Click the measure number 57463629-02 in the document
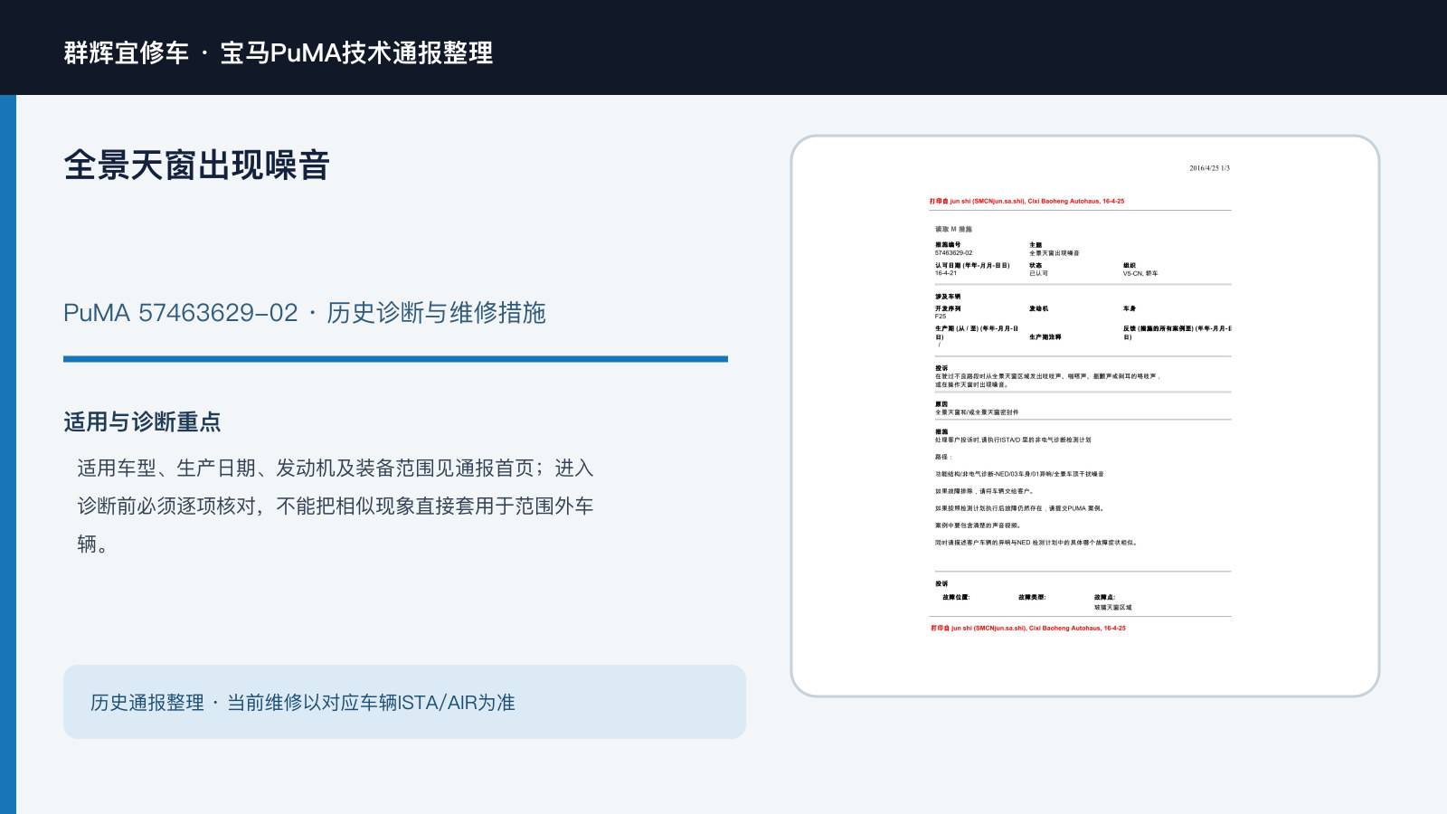Viewport: 1447px width, 814px height. (x=954, y=253)
